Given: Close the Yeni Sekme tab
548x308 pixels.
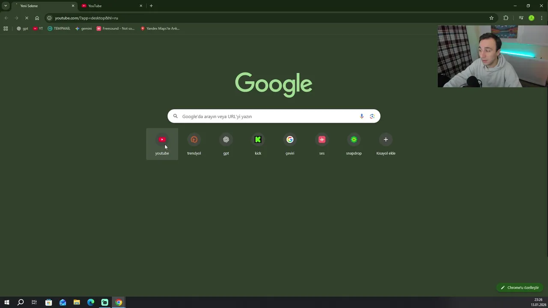Looking at the screenshot, I should click(73, 6).
